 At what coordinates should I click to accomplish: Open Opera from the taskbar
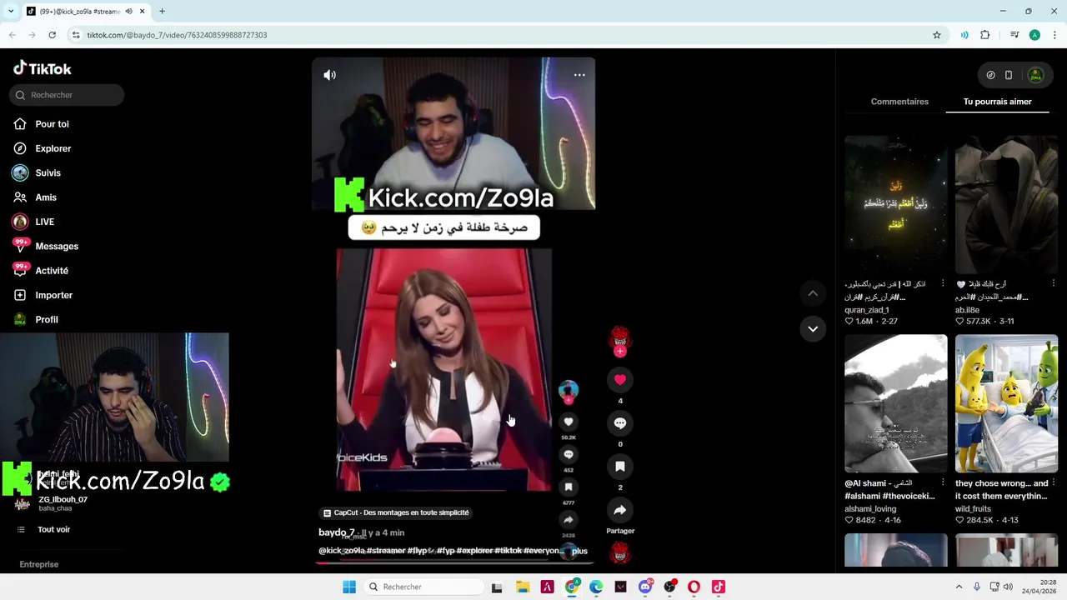[x=694, y=587]
